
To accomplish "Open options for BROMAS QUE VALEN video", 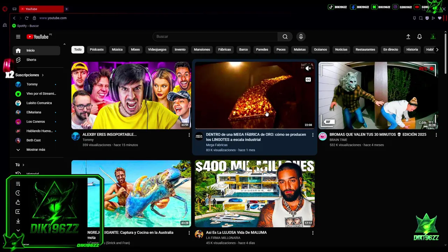I will pyautogui.click(x=436, y=135).
